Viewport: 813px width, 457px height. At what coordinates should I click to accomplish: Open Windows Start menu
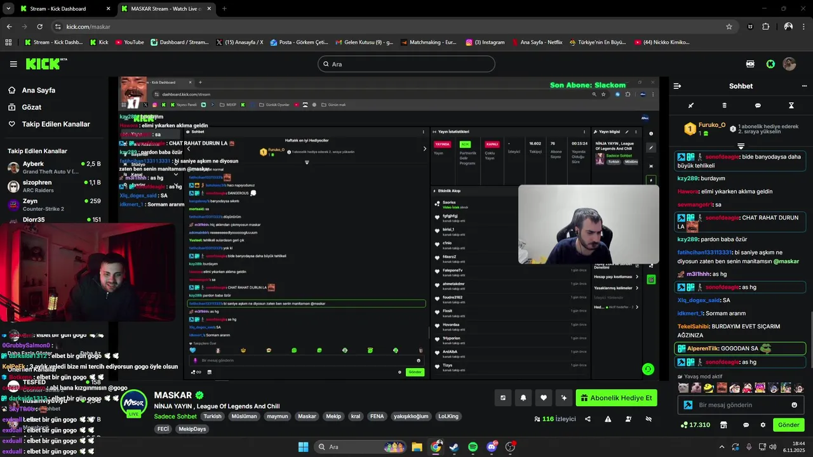(303, 447)
